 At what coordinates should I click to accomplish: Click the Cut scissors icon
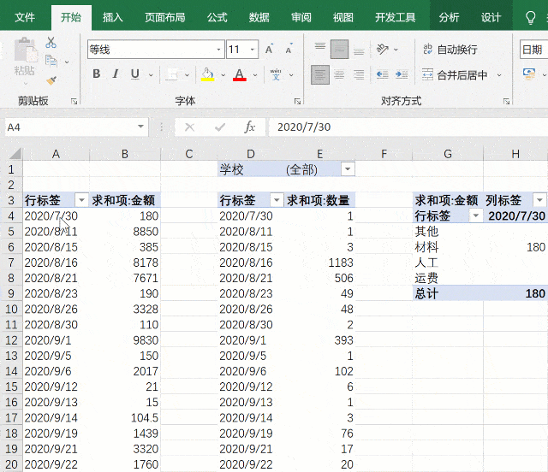point(51,42)
